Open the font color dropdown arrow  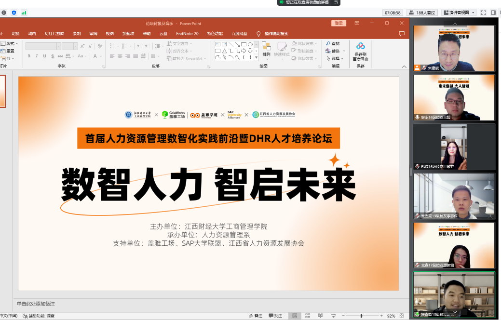click(101, 56)
